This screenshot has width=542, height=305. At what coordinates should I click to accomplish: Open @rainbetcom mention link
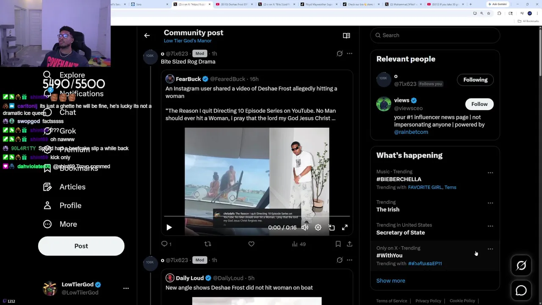point(411,132)
